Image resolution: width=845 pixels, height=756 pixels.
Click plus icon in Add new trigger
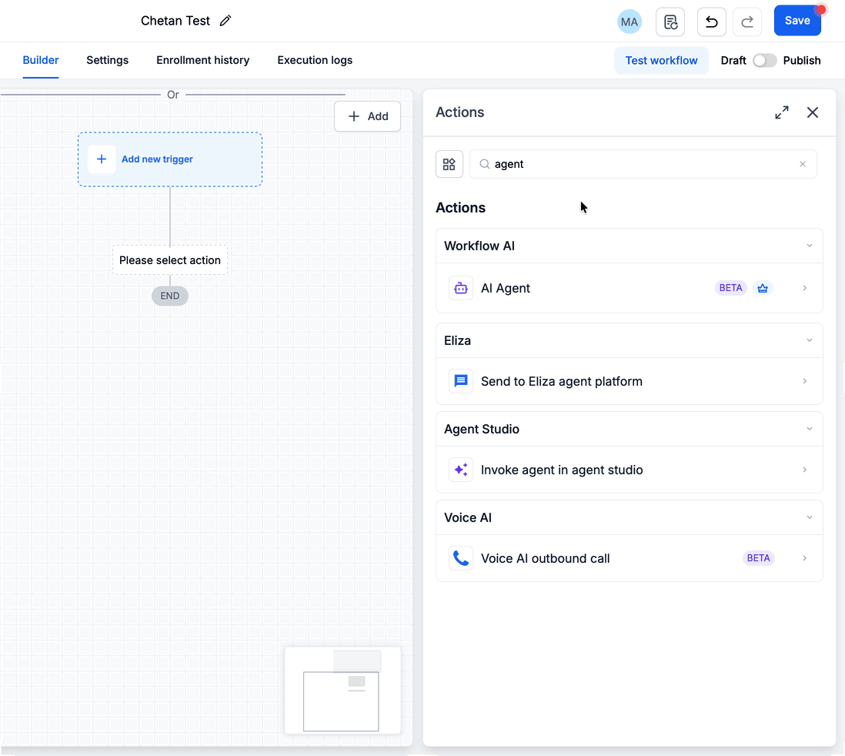(x=102, y=159)
